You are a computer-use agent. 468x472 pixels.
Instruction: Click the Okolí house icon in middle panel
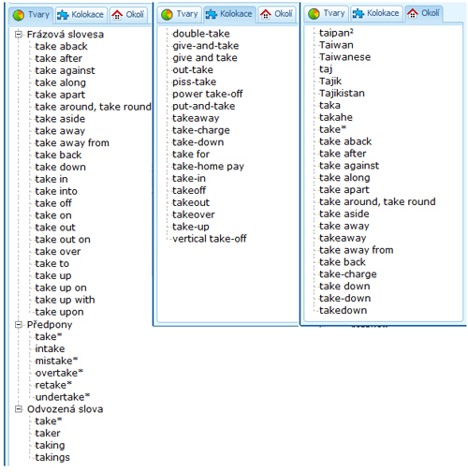(266, 14)
